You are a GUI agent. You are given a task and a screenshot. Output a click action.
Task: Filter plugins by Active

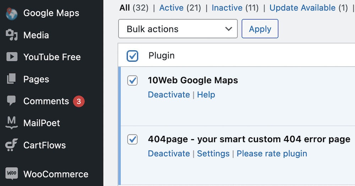(x=171, y=8)
